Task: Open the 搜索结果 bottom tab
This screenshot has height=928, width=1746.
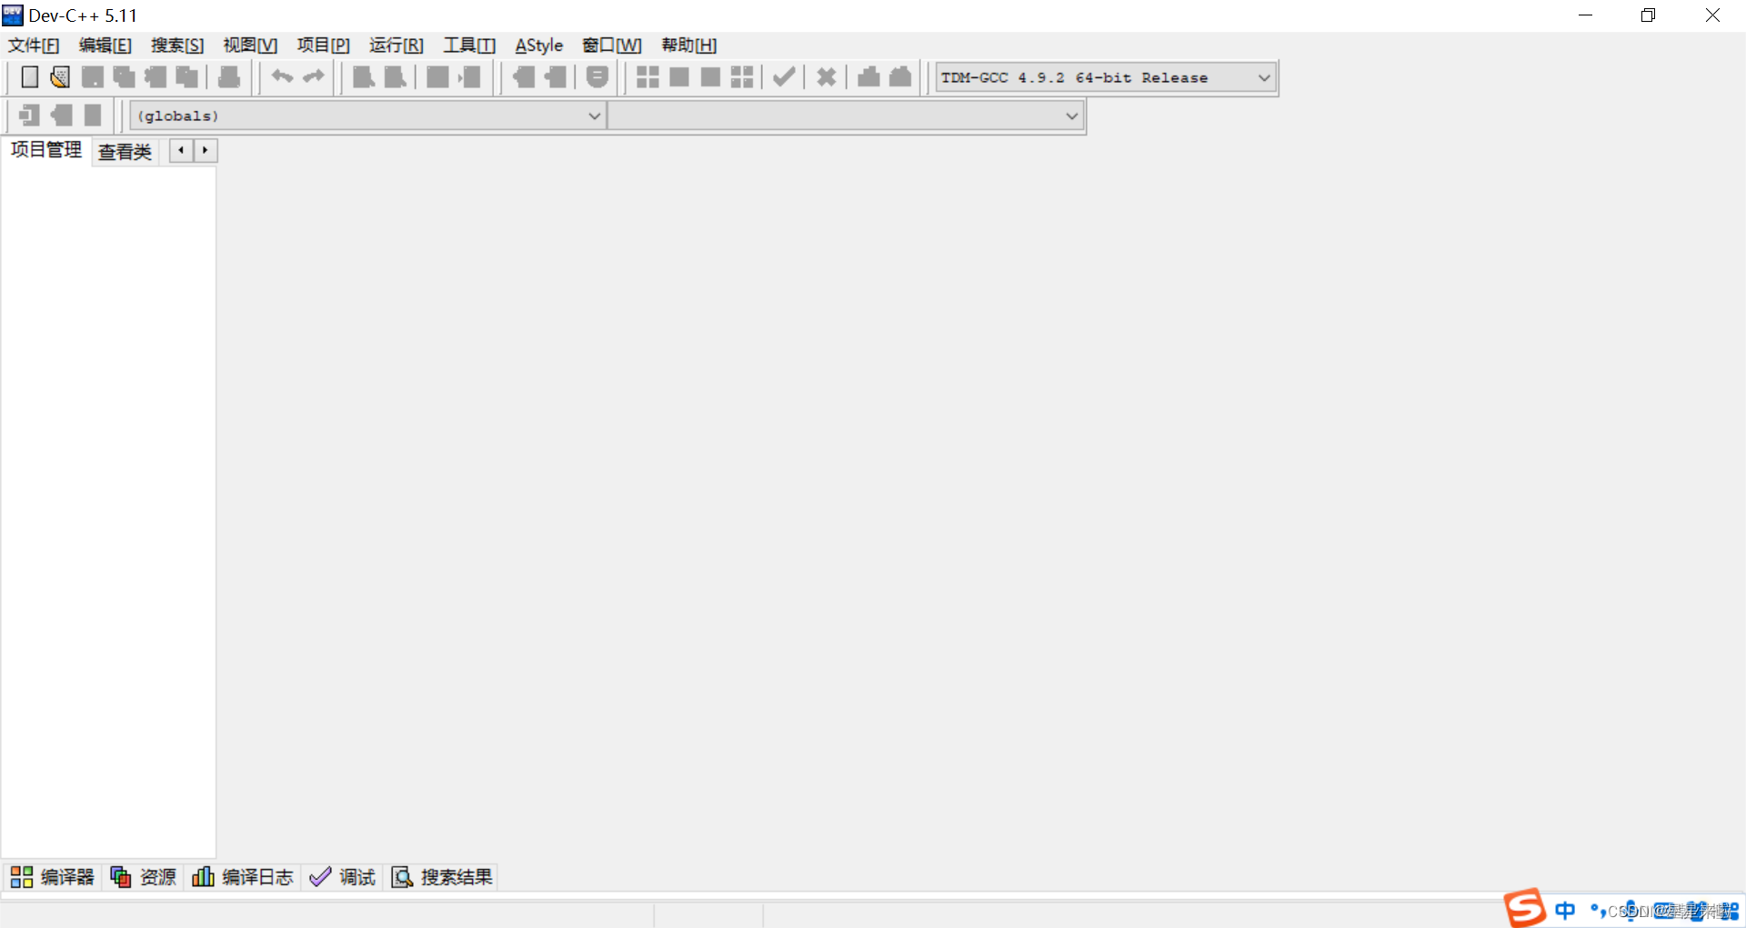Action: pyautogui.click(x=442, y=877)
